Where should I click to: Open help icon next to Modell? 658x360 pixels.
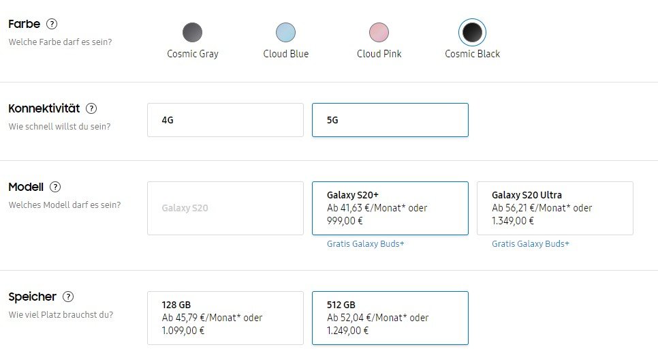(55, 187)
